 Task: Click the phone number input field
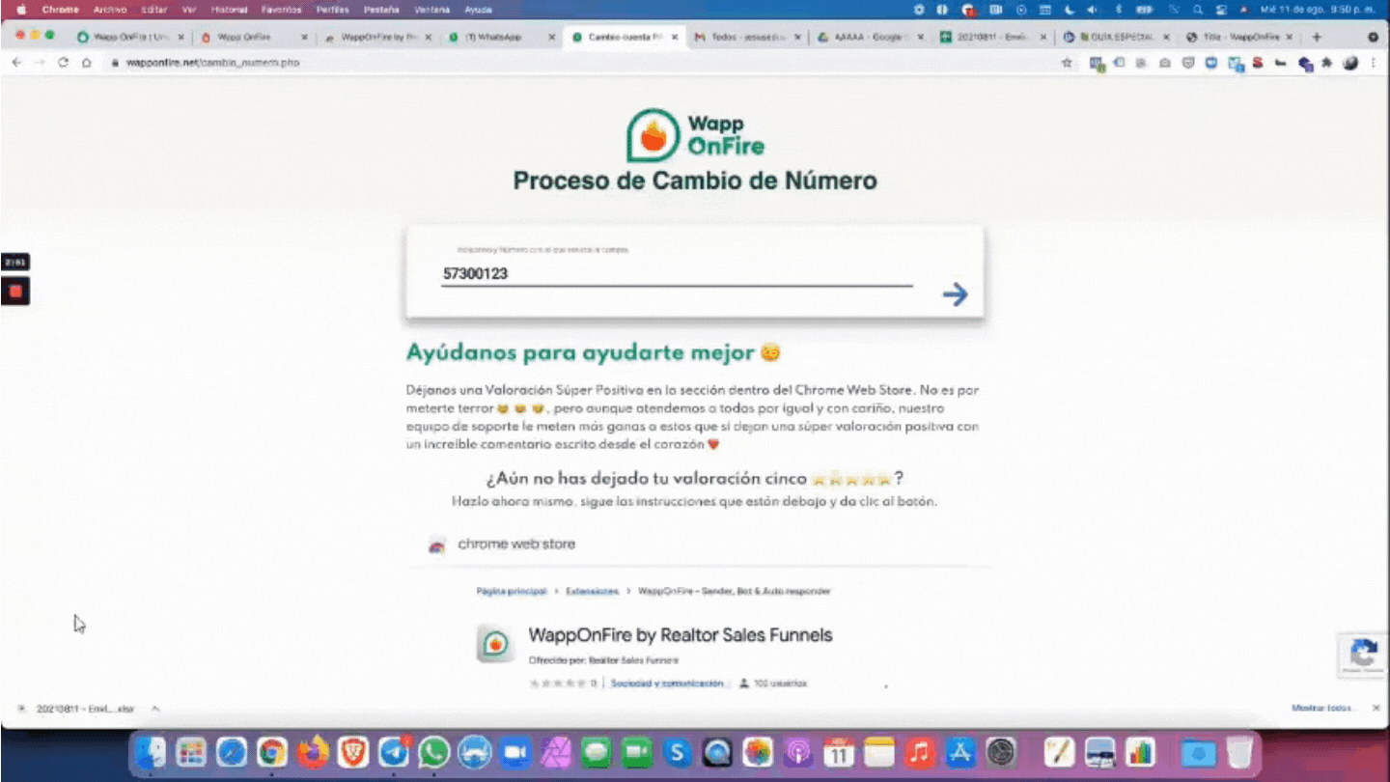(x=676, y=273)
